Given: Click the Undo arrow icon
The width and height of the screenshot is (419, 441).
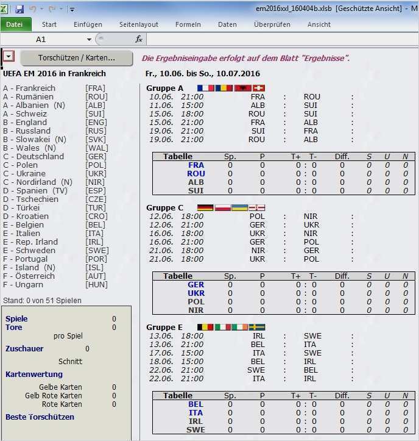Looking at the screenshot, I should coord(33,9).
